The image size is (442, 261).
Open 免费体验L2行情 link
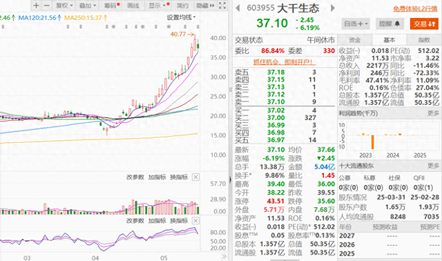415,9
